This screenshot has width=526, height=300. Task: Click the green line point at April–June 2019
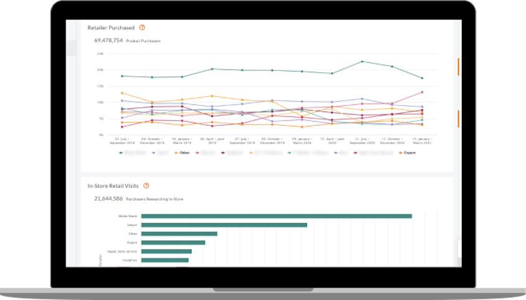[212, 69]
